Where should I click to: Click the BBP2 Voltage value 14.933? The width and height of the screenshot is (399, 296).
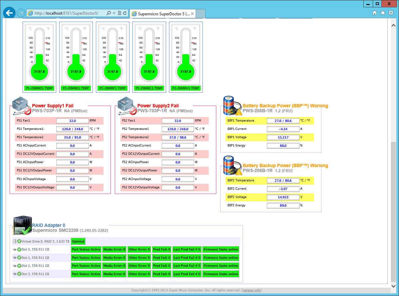[x=283, y=197]
